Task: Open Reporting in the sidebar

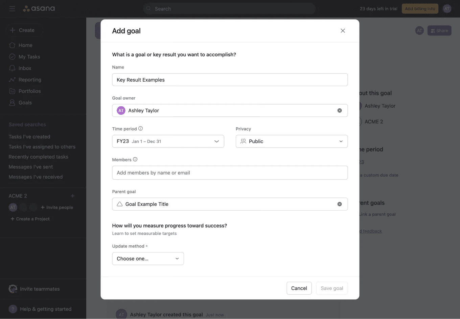Action: tap(29, 79)
